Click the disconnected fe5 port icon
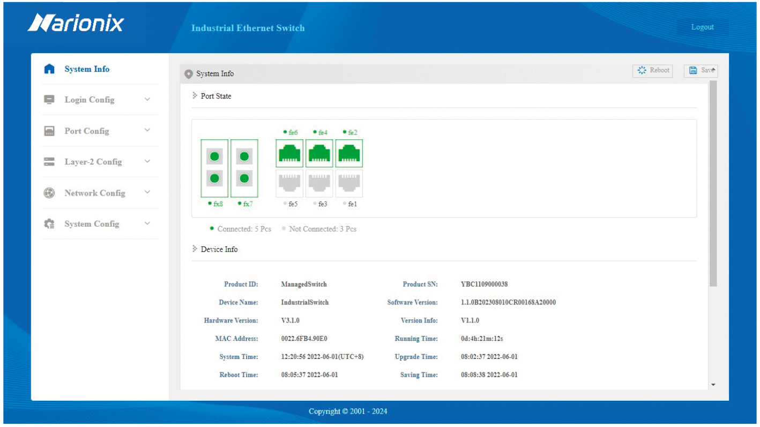The width and height of the screenshot is (760, 427). pyautogui.click(x=289, y=183)
